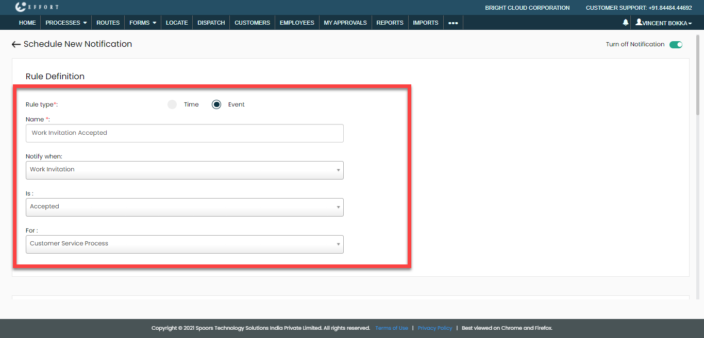Screen dimensions: 704x338
Task: Expand the Processes menu
Action: [66, 23]
